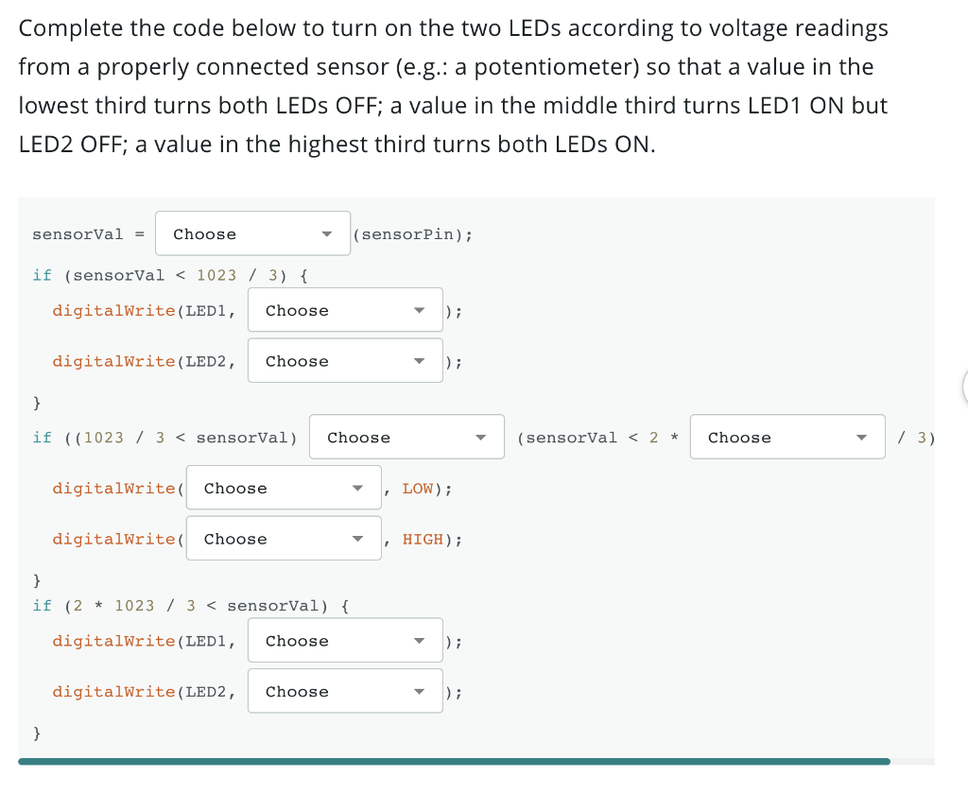Open the pin dropdown before ', HIGH);'
This screenshot has width=968, height=793.
coord(284,538)
